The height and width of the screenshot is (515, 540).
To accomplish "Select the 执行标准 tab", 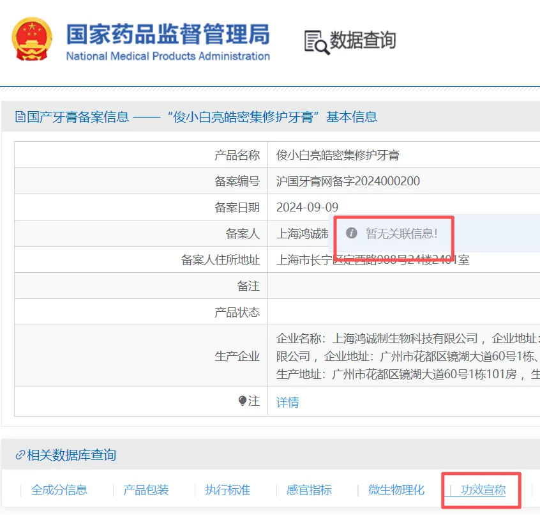I will point(228,489).
